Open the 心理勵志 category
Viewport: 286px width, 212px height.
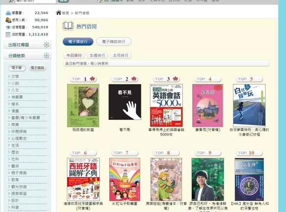click(x=19, y=138)
